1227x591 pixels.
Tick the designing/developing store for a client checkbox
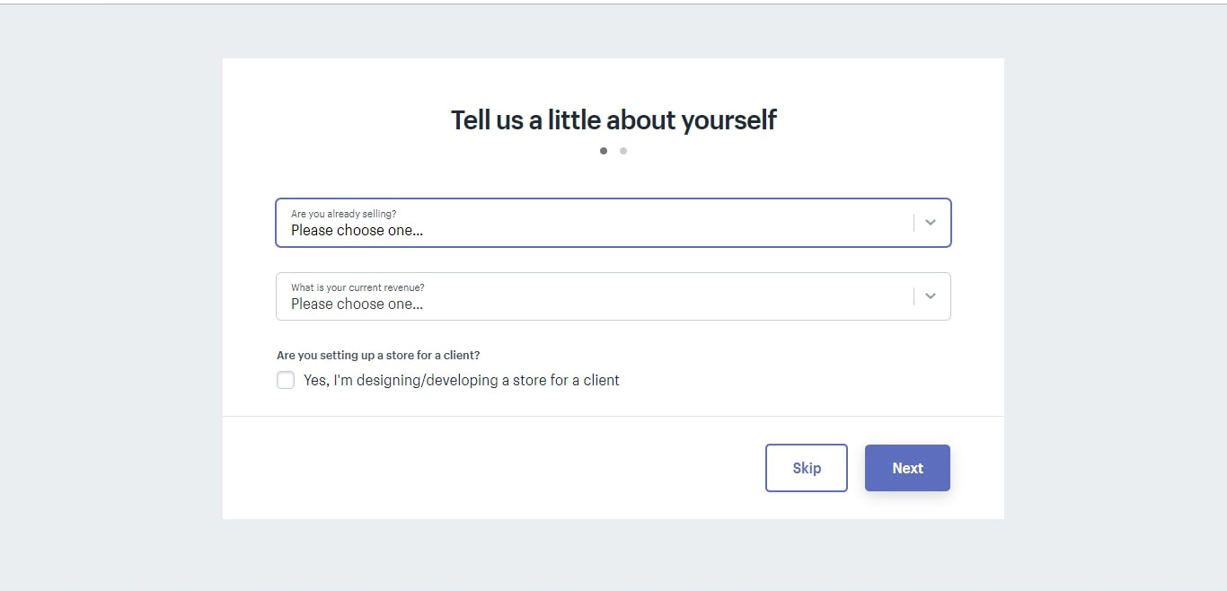tap(286, 380)
